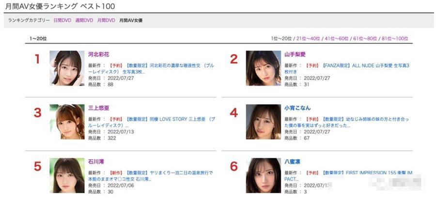Open the rank 3 profile thumbnail
Screen dimensions: 436x201
coord(67,122)
